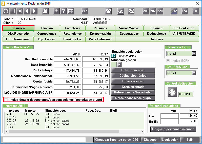
Task: Switch to the Resumen tab
Action: pos(18,28)
